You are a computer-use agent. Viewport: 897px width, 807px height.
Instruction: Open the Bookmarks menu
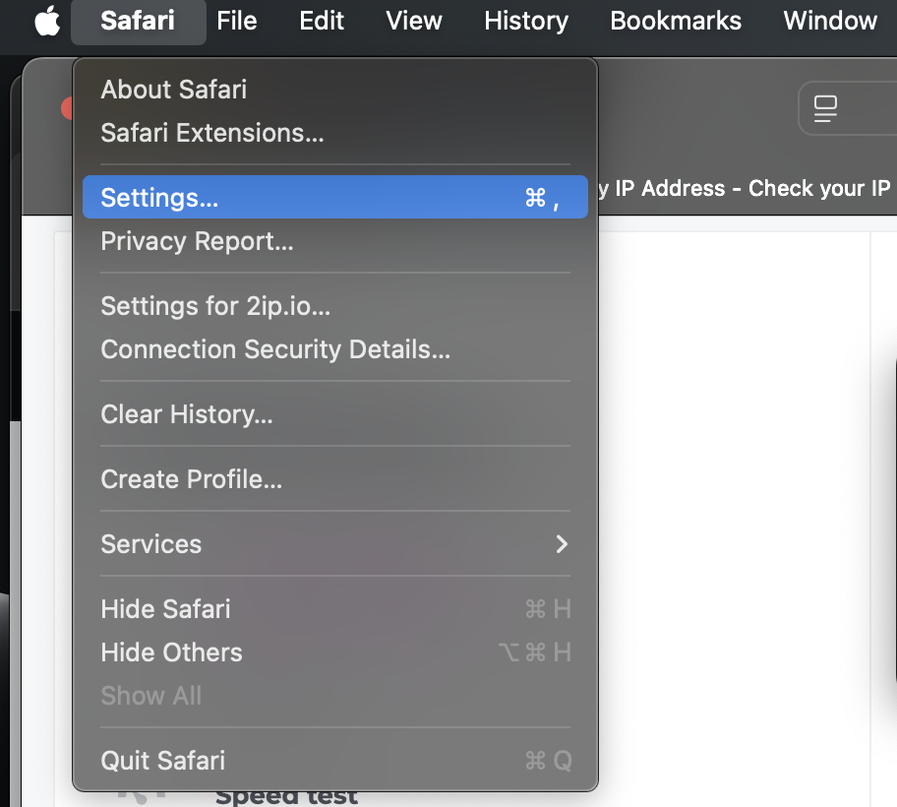[x=676, y=22]
